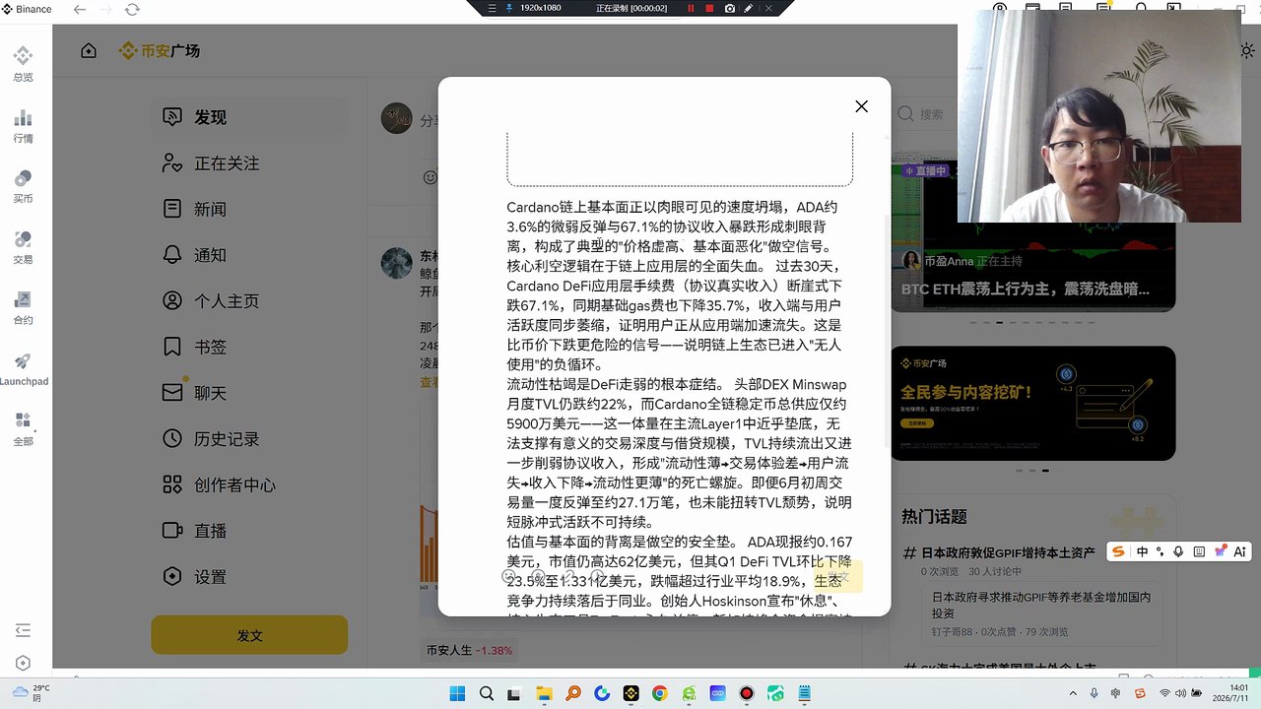This screenshot has width=1261, height=709.
Task: Click the Sogou IME Ai button
Action: 1240,552
